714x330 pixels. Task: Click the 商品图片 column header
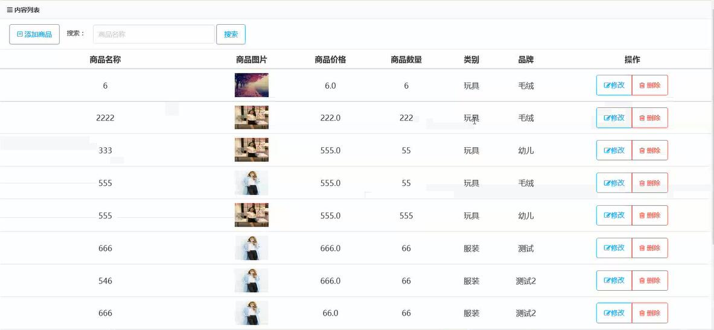pos(251,60)
